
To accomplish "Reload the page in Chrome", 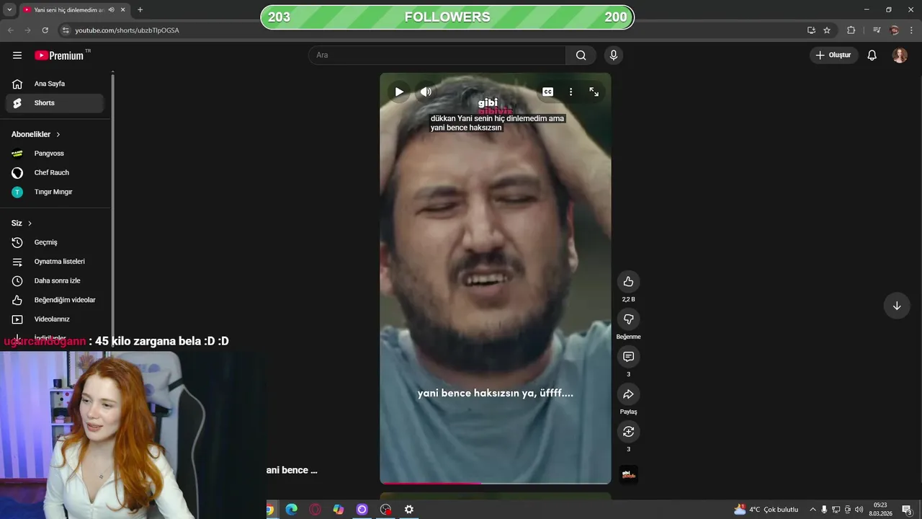I will click(45, 30).
